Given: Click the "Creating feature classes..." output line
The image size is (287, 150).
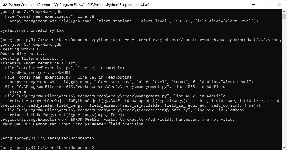Looking at the screenshot, I should 32,58.
